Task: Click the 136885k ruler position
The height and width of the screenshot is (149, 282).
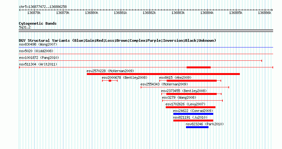Action: coord(236,13)
